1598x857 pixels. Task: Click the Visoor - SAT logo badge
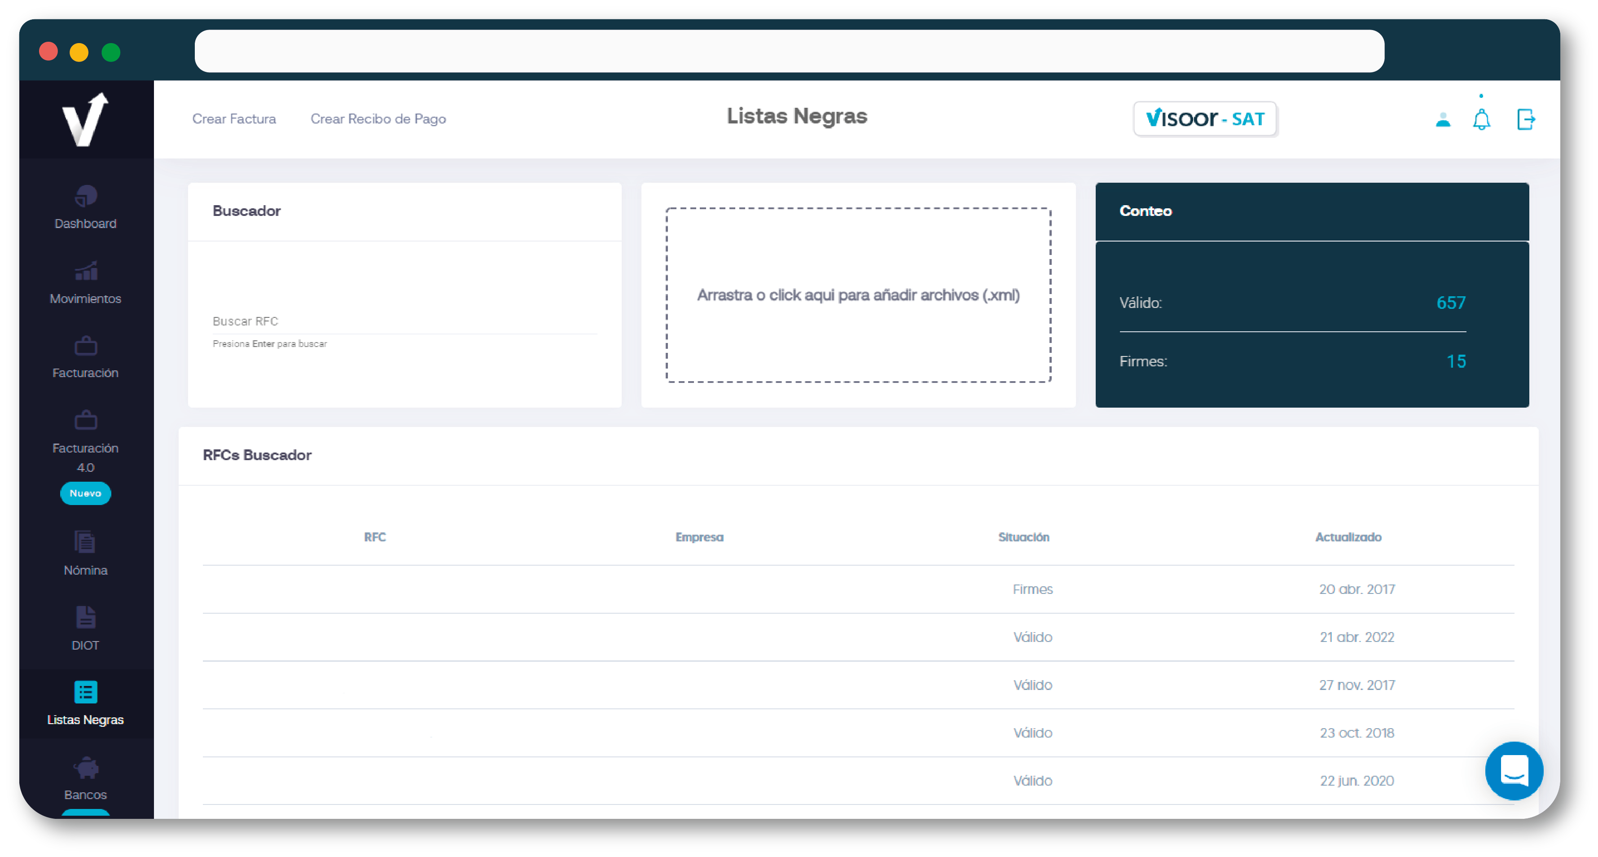click(x=1205, y=119)
